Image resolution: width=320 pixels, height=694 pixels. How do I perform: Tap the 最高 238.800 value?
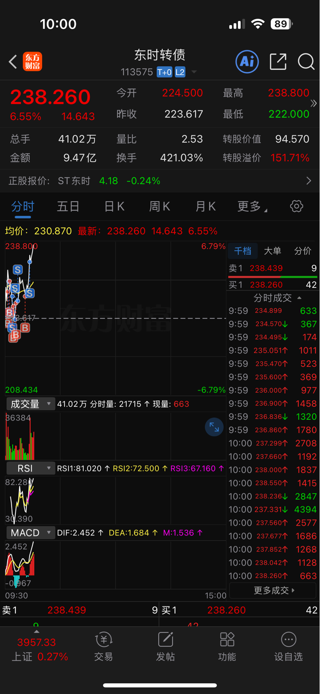[288, 93]
